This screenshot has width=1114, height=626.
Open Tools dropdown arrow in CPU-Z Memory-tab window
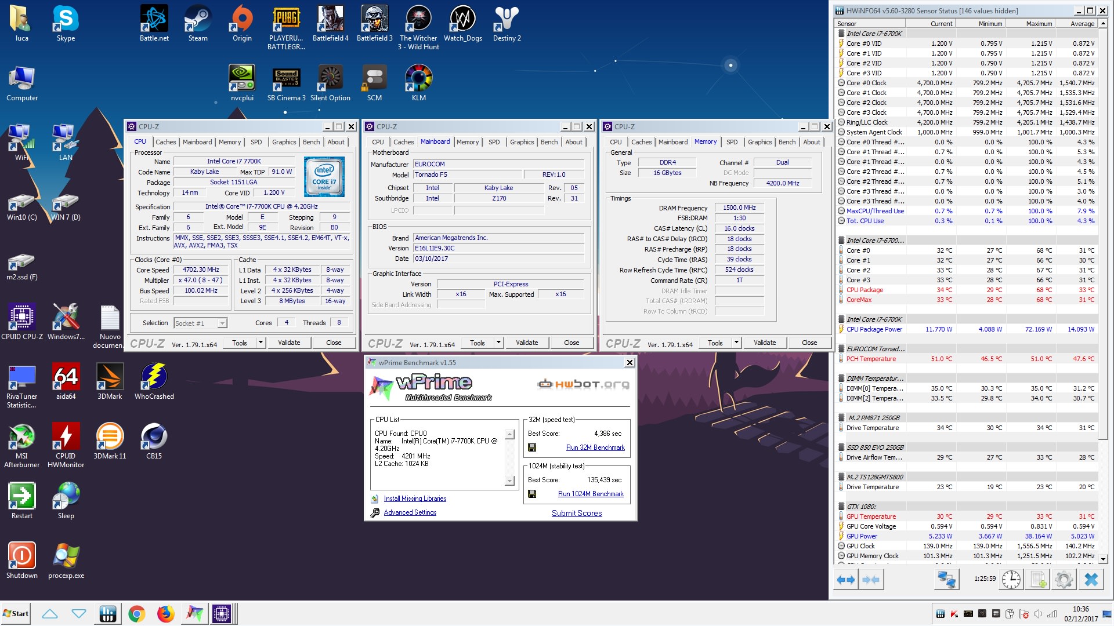(737, 343)
